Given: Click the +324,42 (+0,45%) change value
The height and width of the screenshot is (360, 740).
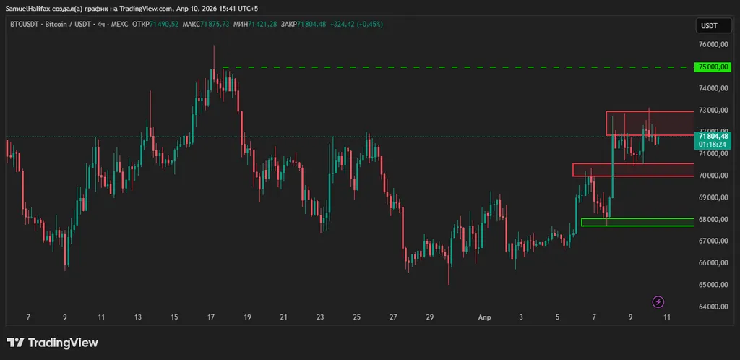Looking at the screenshot, I should [x=357, y=24].
